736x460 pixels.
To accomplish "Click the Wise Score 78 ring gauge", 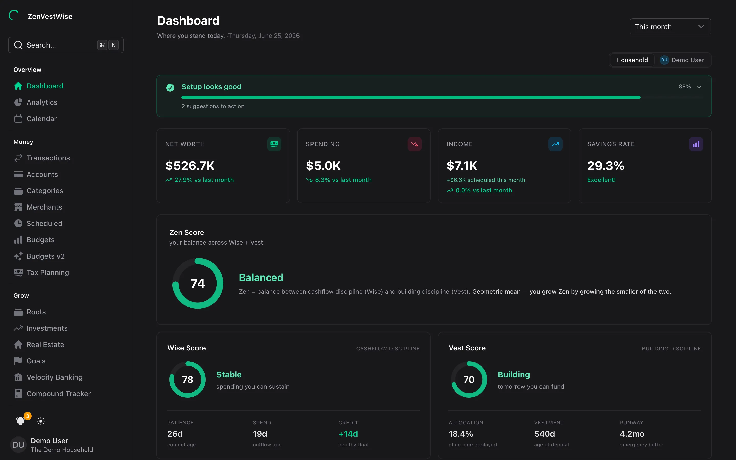I will (188, 379).
